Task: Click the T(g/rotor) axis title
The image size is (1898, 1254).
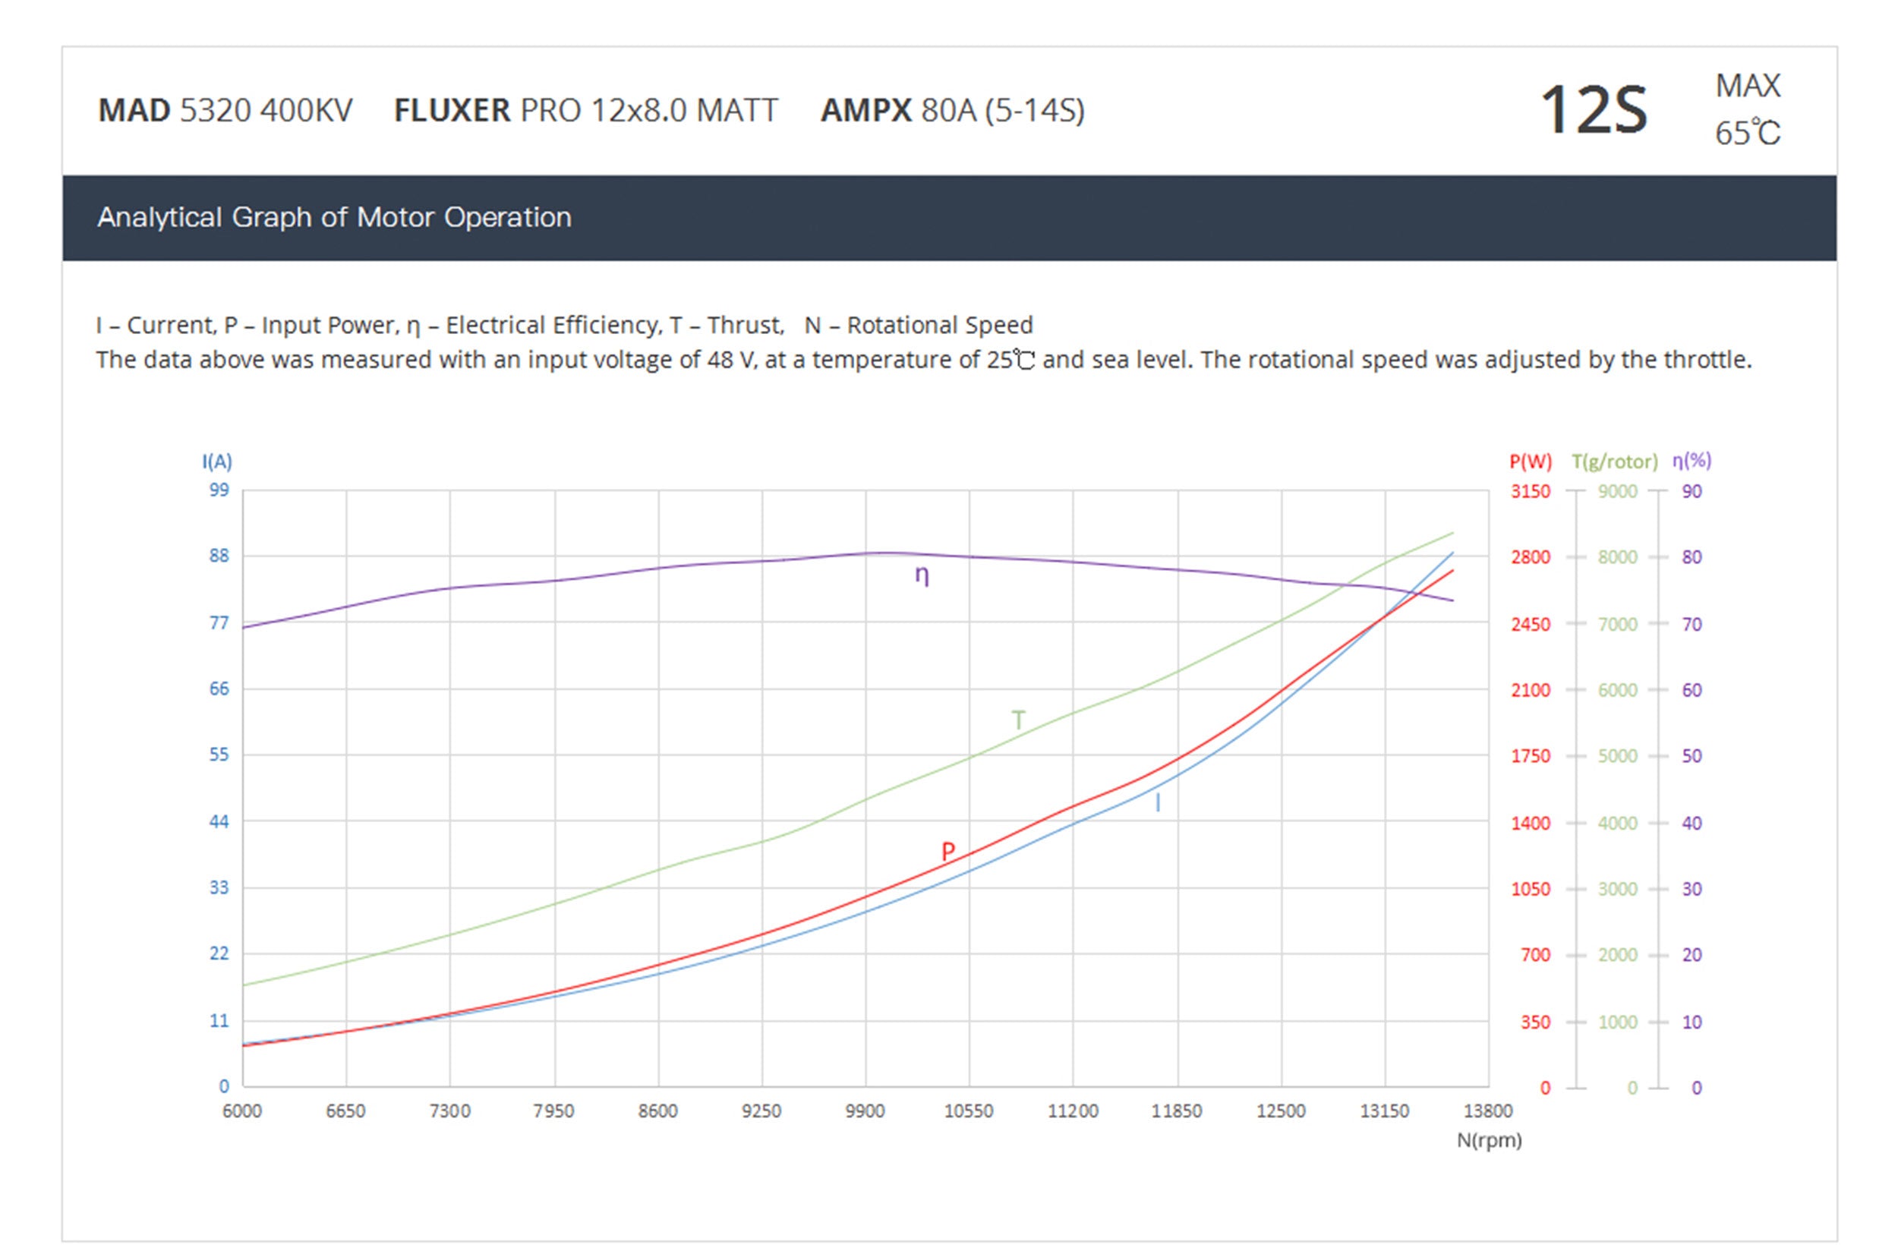Action: tap(1614, 462)
